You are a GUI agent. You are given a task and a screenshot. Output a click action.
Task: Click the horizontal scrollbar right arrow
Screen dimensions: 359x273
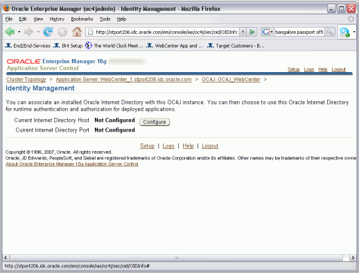coord(353,258)
